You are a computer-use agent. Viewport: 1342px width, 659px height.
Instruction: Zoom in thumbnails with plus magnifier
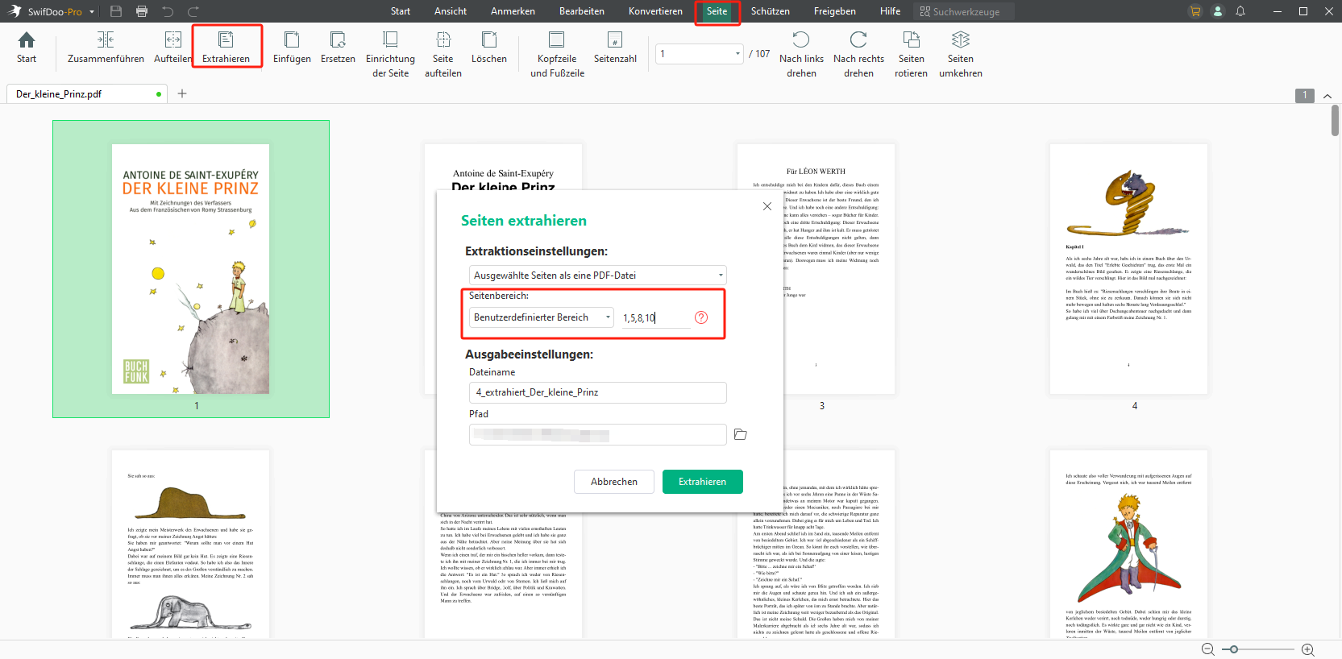tap(1307, 649)
